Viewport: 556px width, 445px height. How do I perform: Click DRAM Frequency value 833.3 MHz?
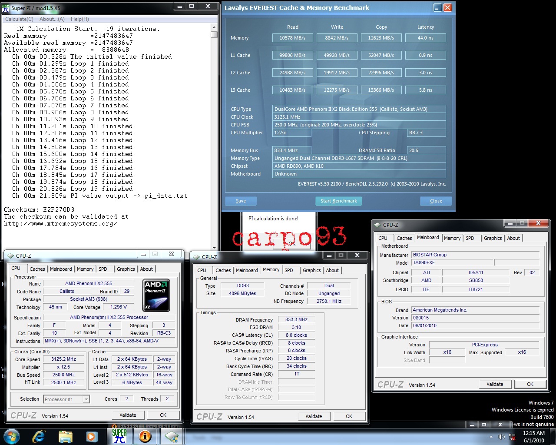pyautogui.click(x=297, y=319)
